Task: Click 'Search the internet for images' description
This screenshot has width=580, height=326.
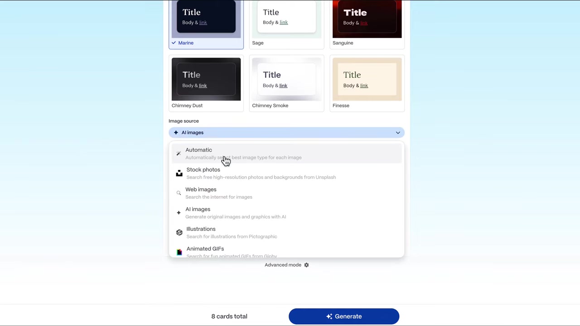Action: point(219,197)
